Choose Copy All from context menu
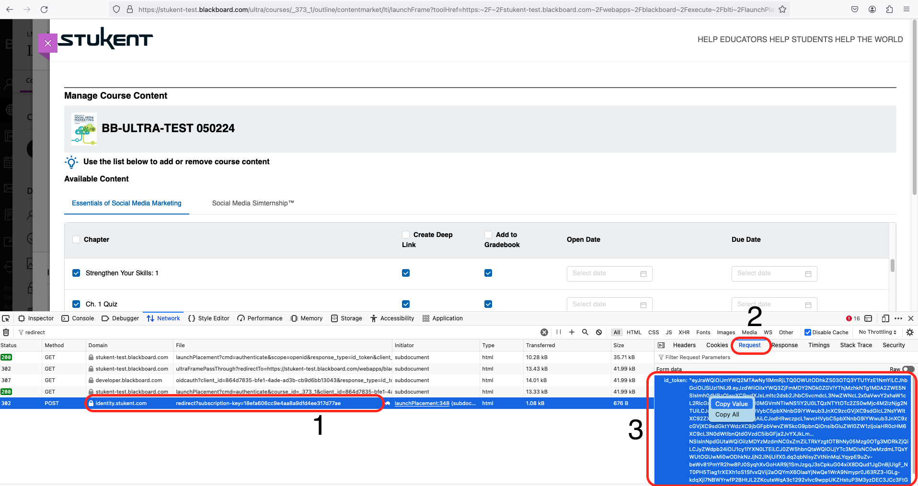The height and width of the screenshot is (486, 918). [x=727, y=415]
